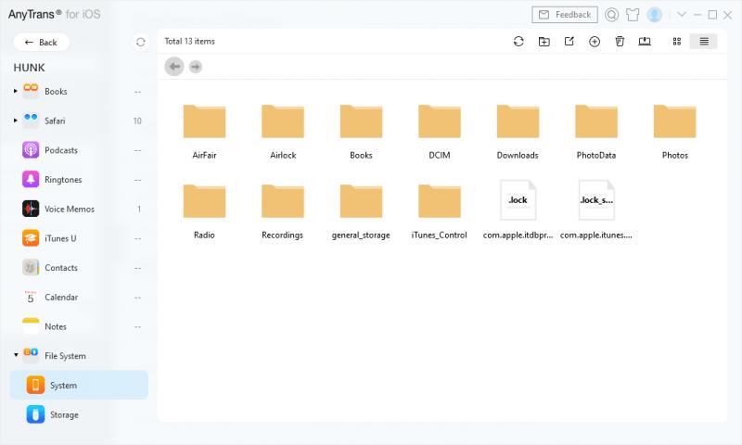Click the rename/edit toolbar icon
Viewport: 742px width, 445px height.
pyautogui.click(x=569, y=42)
